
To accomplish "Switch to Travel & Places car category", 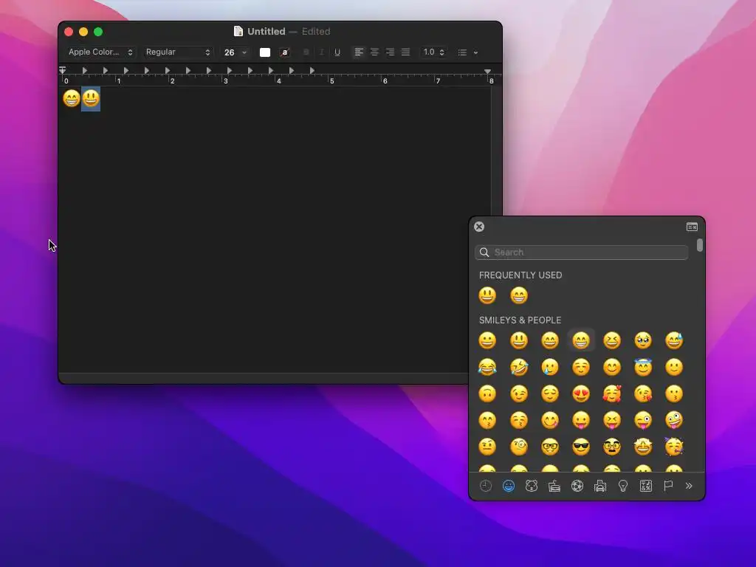I will pos(599,486).
